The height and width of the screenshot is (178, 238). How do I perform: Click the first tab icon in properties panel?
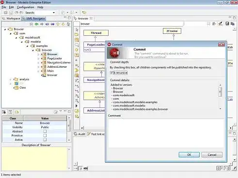(4, 112)
